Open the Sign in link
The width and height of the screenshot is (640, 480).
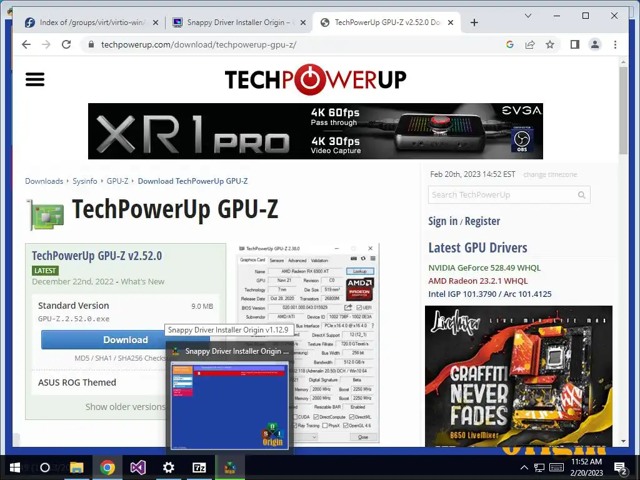click(x=442, y=221)
